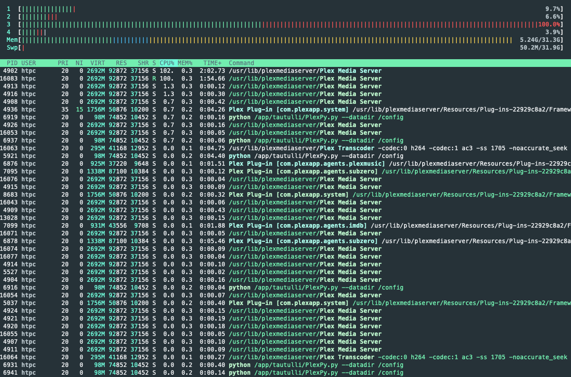Image resolution: width=571 pixels, height=377 pixels.
Task: Select Plex Media Server PID 16055
Action: (285, 334)
